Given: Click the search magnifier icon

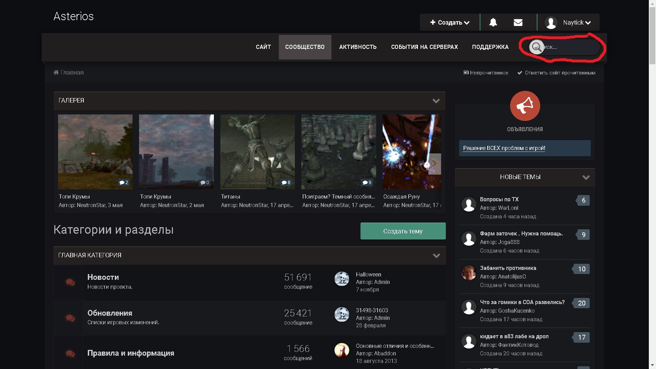Looking at the screenshot, I should 536,47.
